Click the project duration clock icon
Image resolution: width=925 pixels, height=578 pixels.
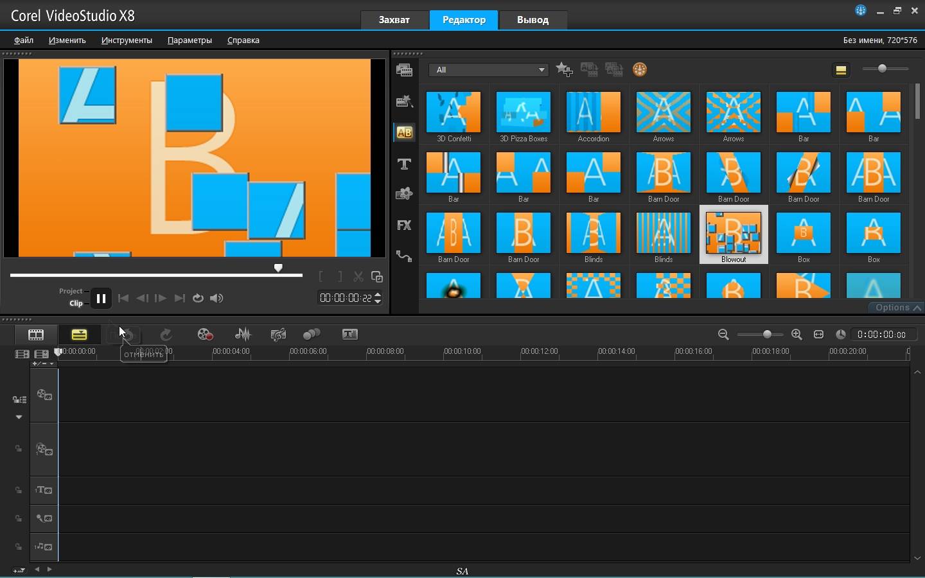click(x=840, y=335)
